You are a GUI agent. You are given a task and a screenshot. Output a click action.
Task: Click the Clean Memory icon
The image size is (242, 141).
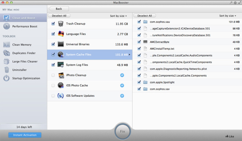click(6, 45)
